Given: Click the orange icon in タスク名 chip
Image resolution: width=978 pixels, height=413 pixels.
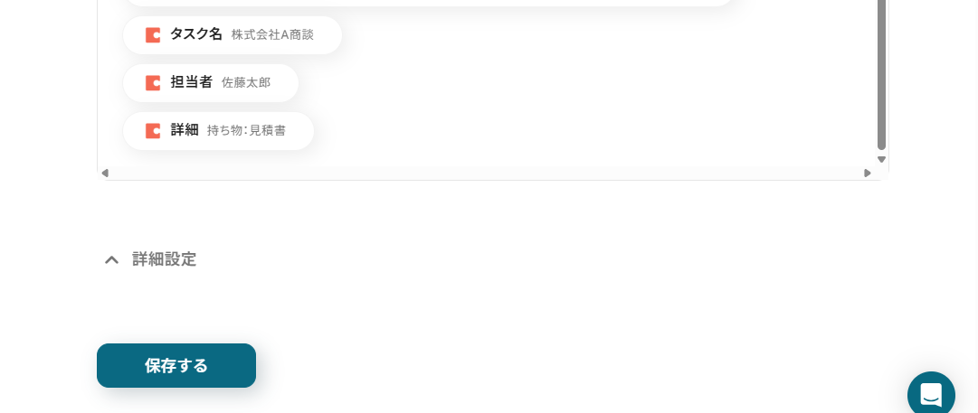Looking at the screenshot, I should (153, 35).
